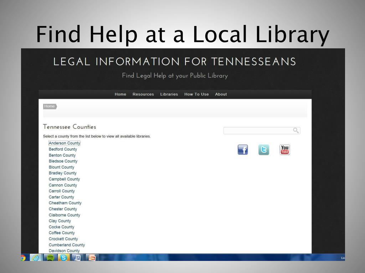The image size is (365, 273).
Task: Select Cocke County link
Action: point(61,227)
